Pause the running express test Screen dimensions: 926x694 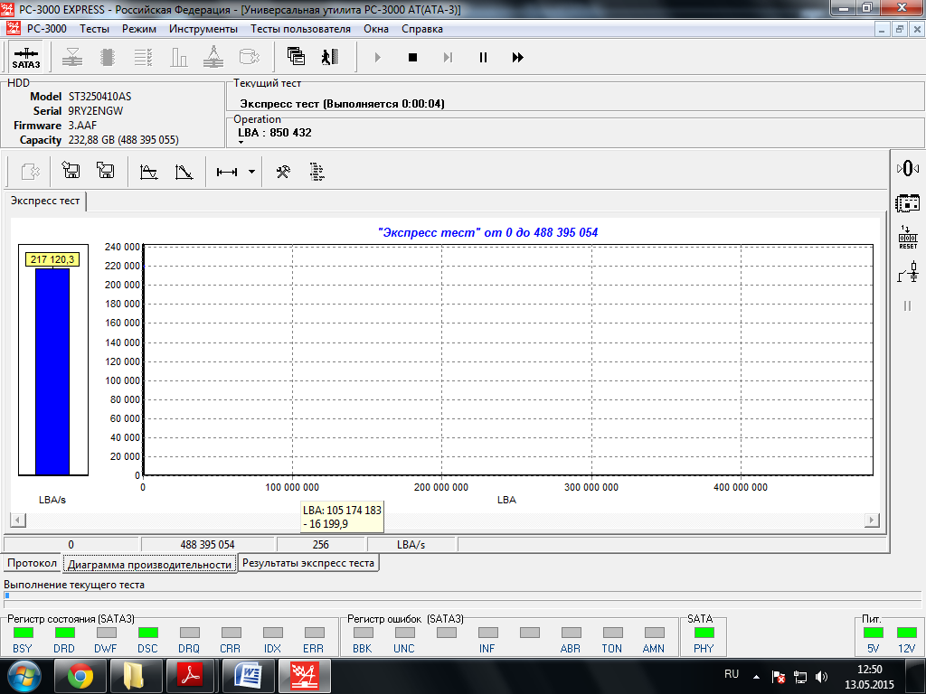(483, 57)
